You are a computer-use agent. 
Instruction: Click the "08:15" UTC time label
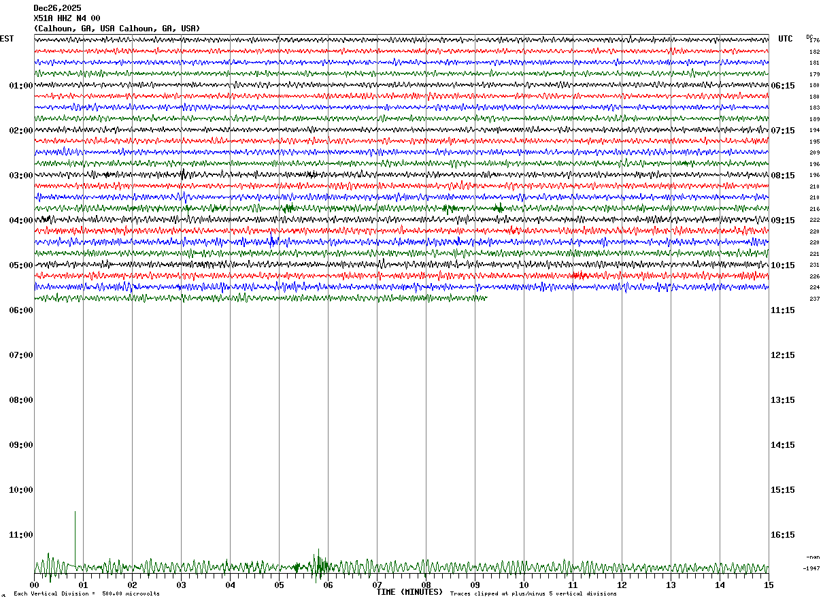783,176
